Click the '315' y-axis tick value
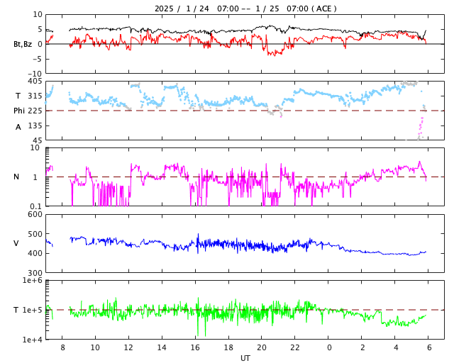Image resolution: width=454 pixels, height=363 pixels. coord(35,96)
